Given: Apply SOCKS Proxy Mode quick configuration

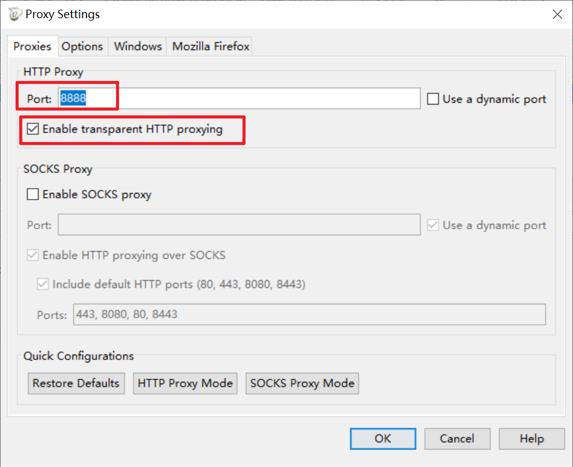Looking at the screenshot, I should (x=302, y=384).
